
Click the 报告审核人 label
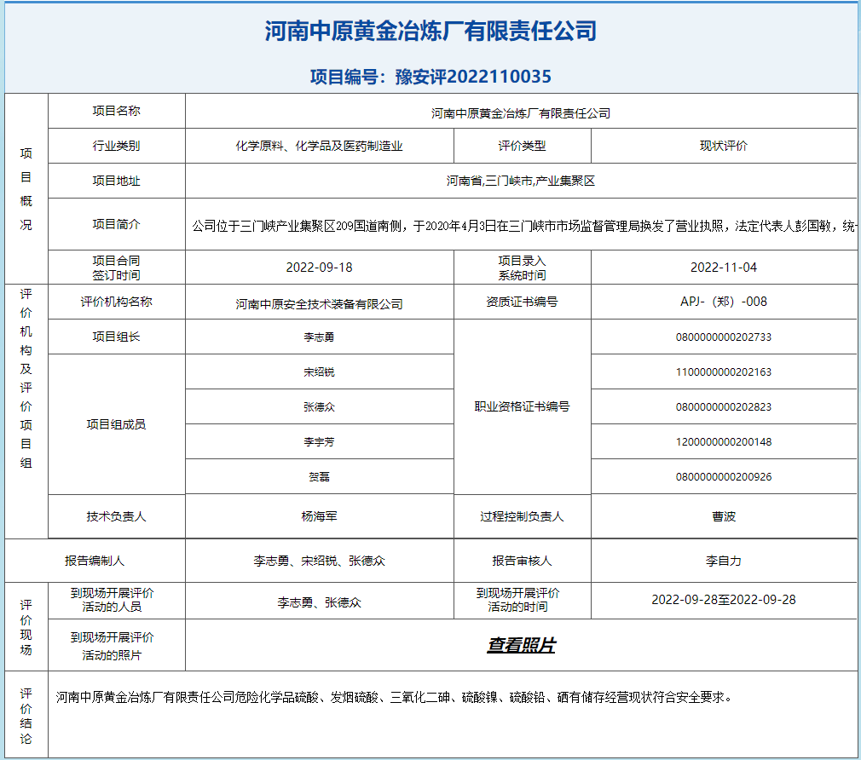point(523,561)
